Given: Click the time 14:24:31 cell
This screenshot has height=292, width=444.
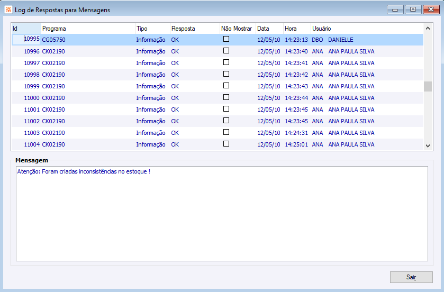Looking at the screenshot, I should pyautogui.click(x=296, y=133).
